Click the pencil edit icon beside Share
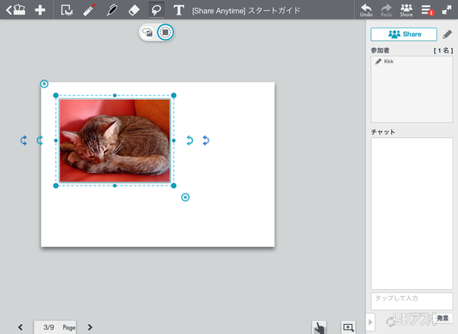The width and height of the screenshot is (458, 334). [447, 34]
